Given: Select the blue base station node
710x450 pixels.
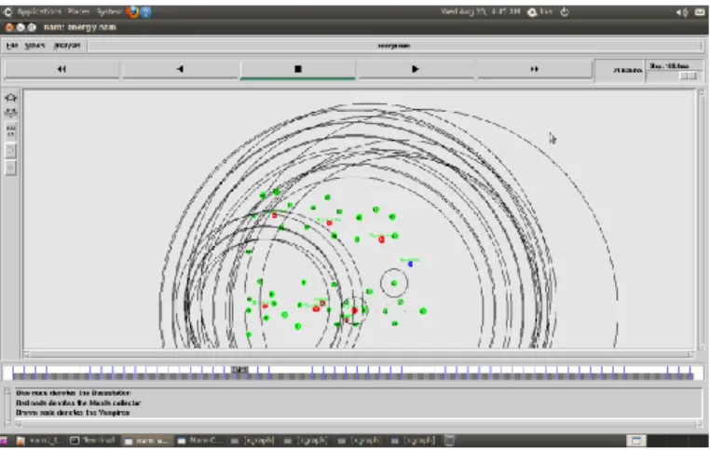Looking at the screenshot, I should point(410,264).
